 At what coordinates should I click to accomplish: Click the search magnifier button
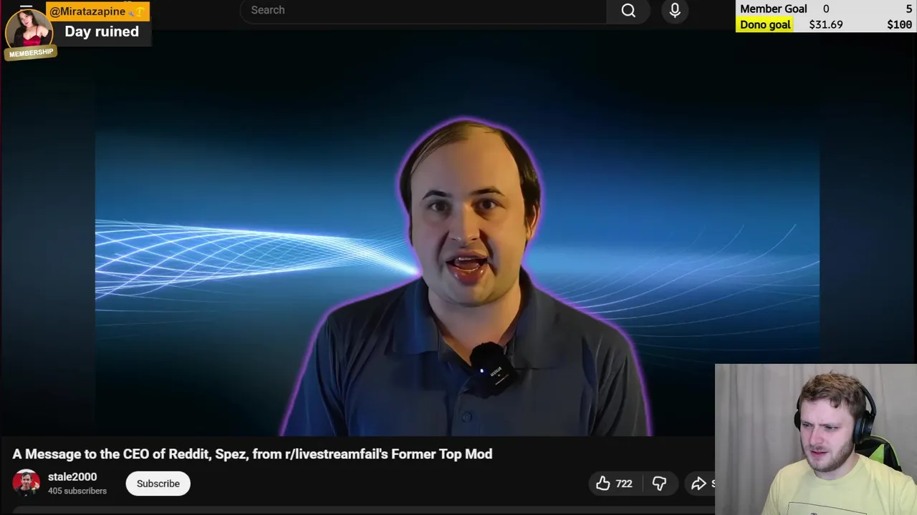click(x=628, y=10)
